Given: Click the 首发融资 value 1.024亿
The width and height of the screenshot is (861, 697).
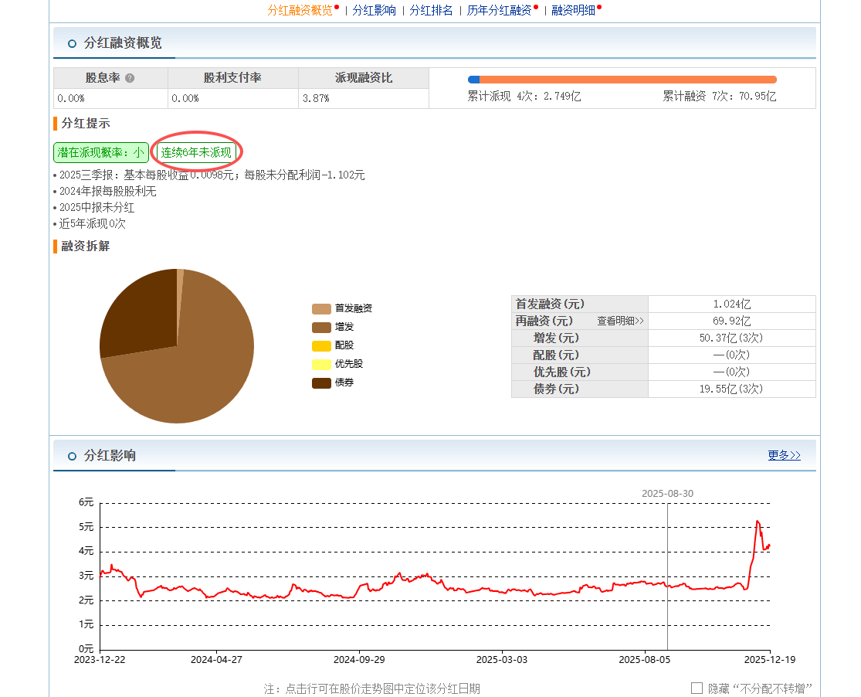Looking at the screenshot, I should [x=732, y=304].
